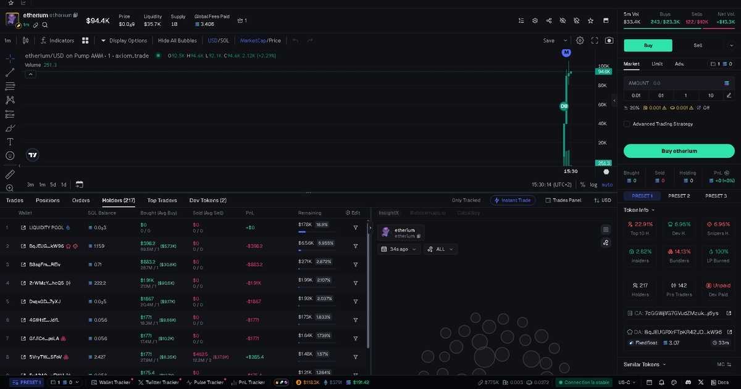Open the bubble map view icon

click(x=606, y=243)
